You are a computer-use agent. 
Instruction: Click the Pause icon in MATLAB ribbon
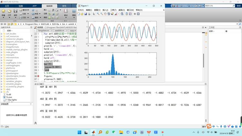(x=74, y=11)
